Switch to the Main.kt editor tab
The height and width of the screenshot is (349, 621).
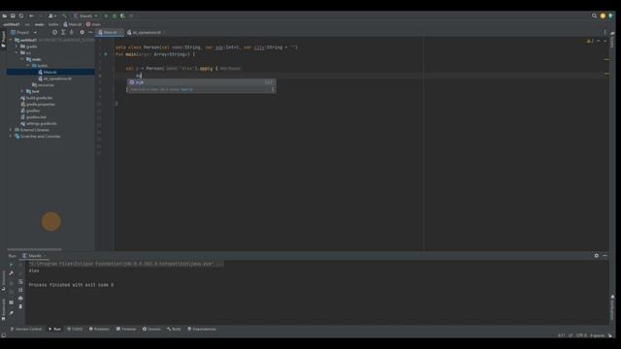109,32
